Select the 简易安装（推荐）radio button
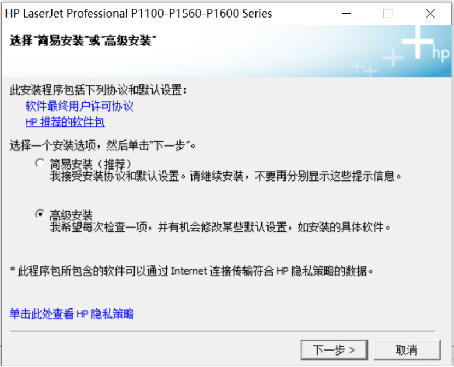 click(40, 163)
